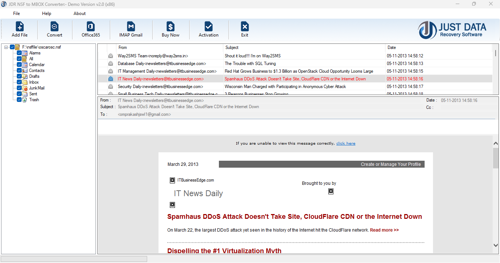Select 'The Trouble with SQL Tuning' email

pyautogui.click(x=250, y=64)
